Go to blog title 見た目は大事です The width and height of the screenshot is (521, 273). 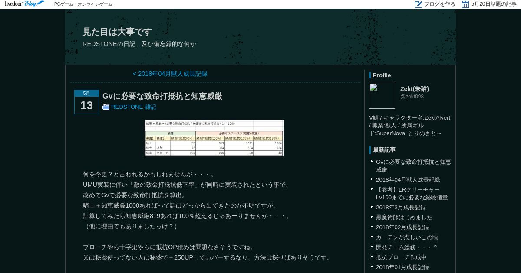117,32
